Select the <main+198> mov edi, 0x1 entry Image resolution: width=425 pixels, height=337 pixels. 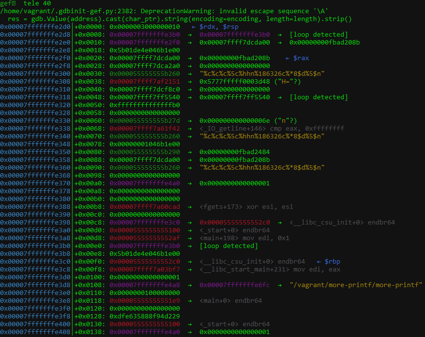point(244,238)
